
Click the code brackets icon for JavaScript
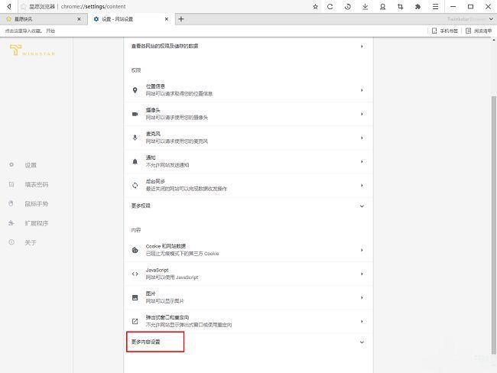[x=135, y=274]
